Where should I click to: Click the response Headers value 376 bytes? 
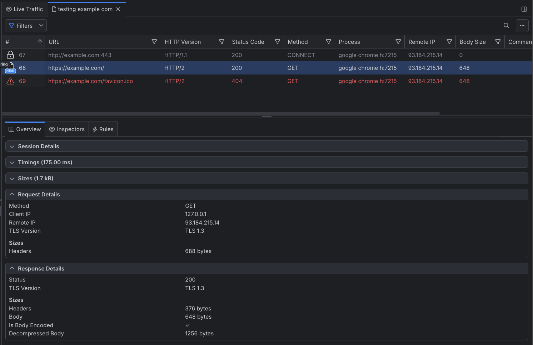pyautogui.click(x=198, y=309)
